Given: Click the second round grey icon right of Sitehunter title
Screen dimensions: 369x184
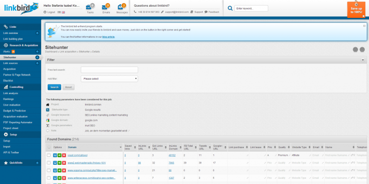Looking at the screenshot, I should pos(362,49).
